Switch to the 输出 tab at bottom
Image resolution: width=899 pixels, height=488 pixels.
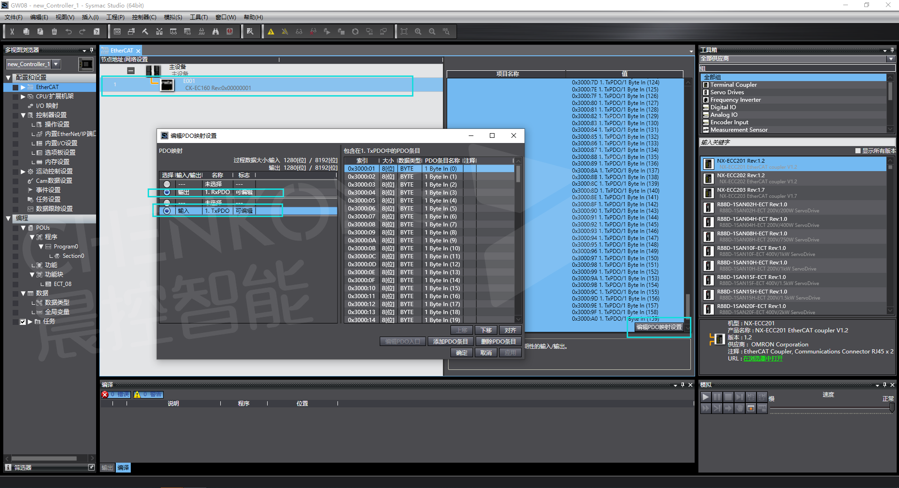tap(107, 468)
